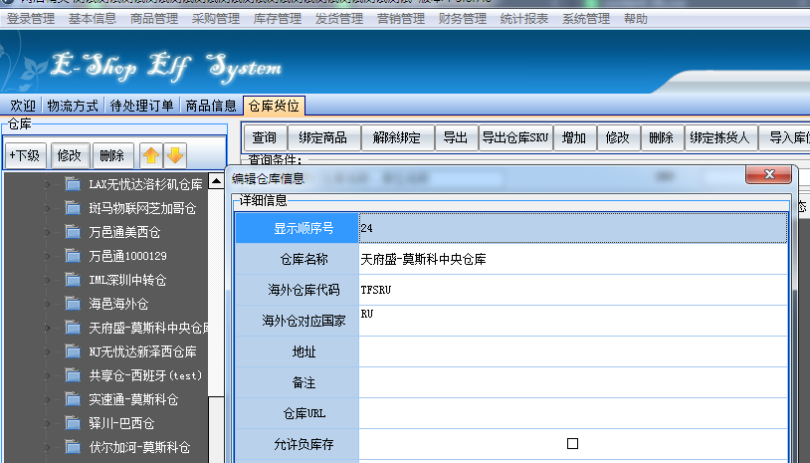This screenshot has height=463, width=810.
Task: Click the orange move-up arrow icon
Action: [x=151, y=155]
